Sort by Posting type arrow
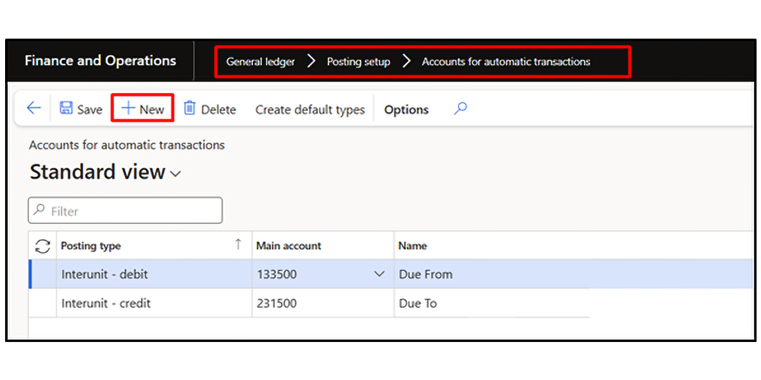The height and width of the screenshot is (380, 761). pyautogui.click(x=238, y=244)
